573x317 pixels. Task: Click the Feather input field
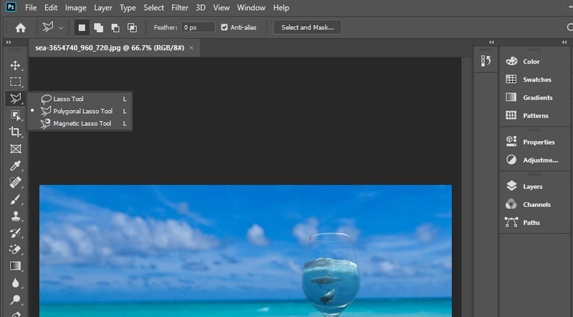(197, 27)
